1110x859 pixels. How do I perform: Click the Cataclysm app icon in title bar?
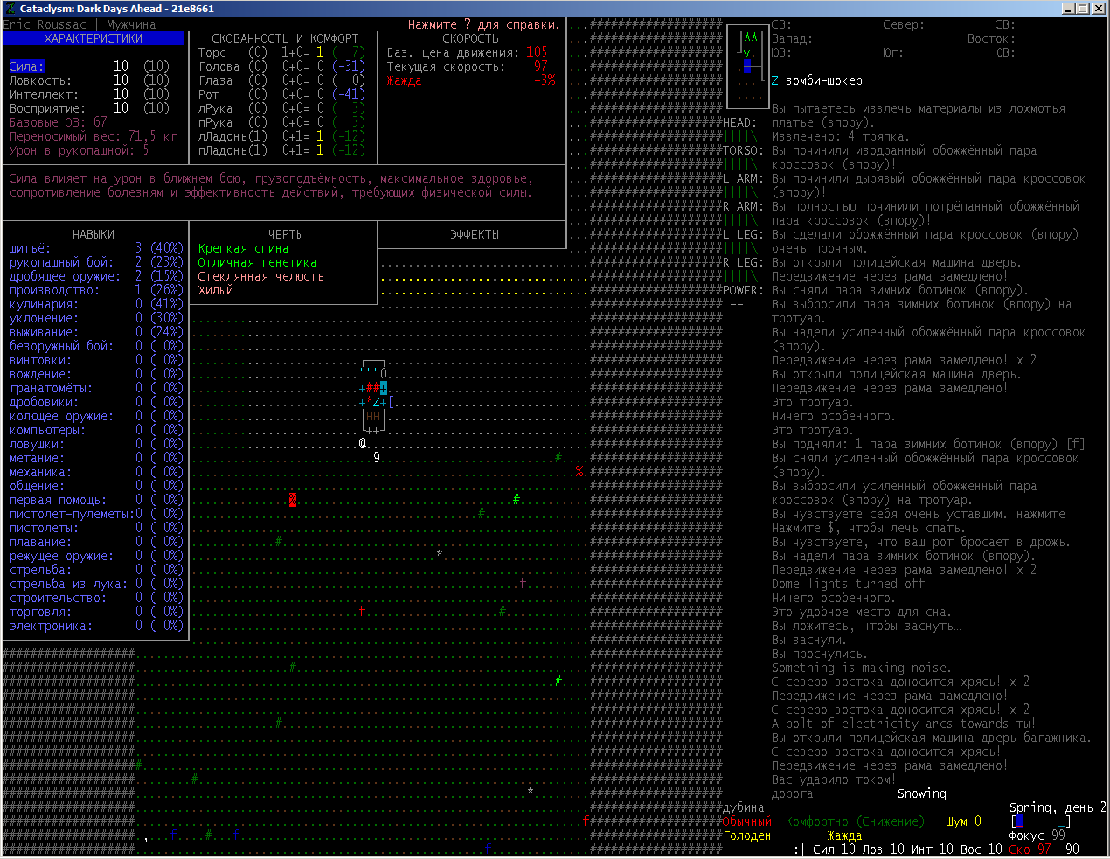tap(9, 8)
